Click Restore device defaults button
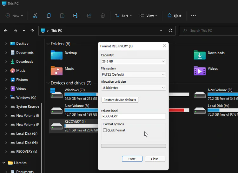 pyautogui.click(x=120, y=100)
